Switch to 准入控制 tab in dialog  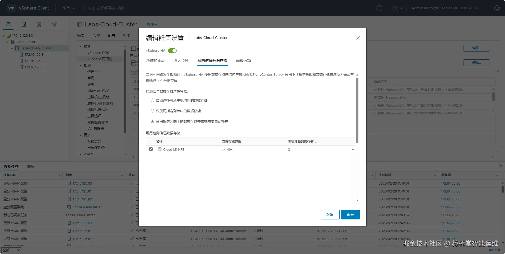pyautogui.click(x=181, y=61)
